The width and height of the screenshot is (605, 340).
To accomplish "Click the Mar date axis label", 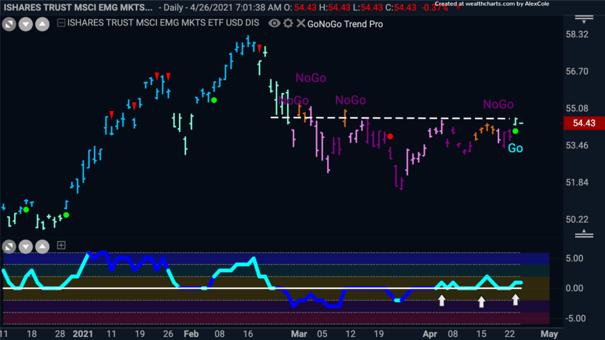I will [299, 334].
